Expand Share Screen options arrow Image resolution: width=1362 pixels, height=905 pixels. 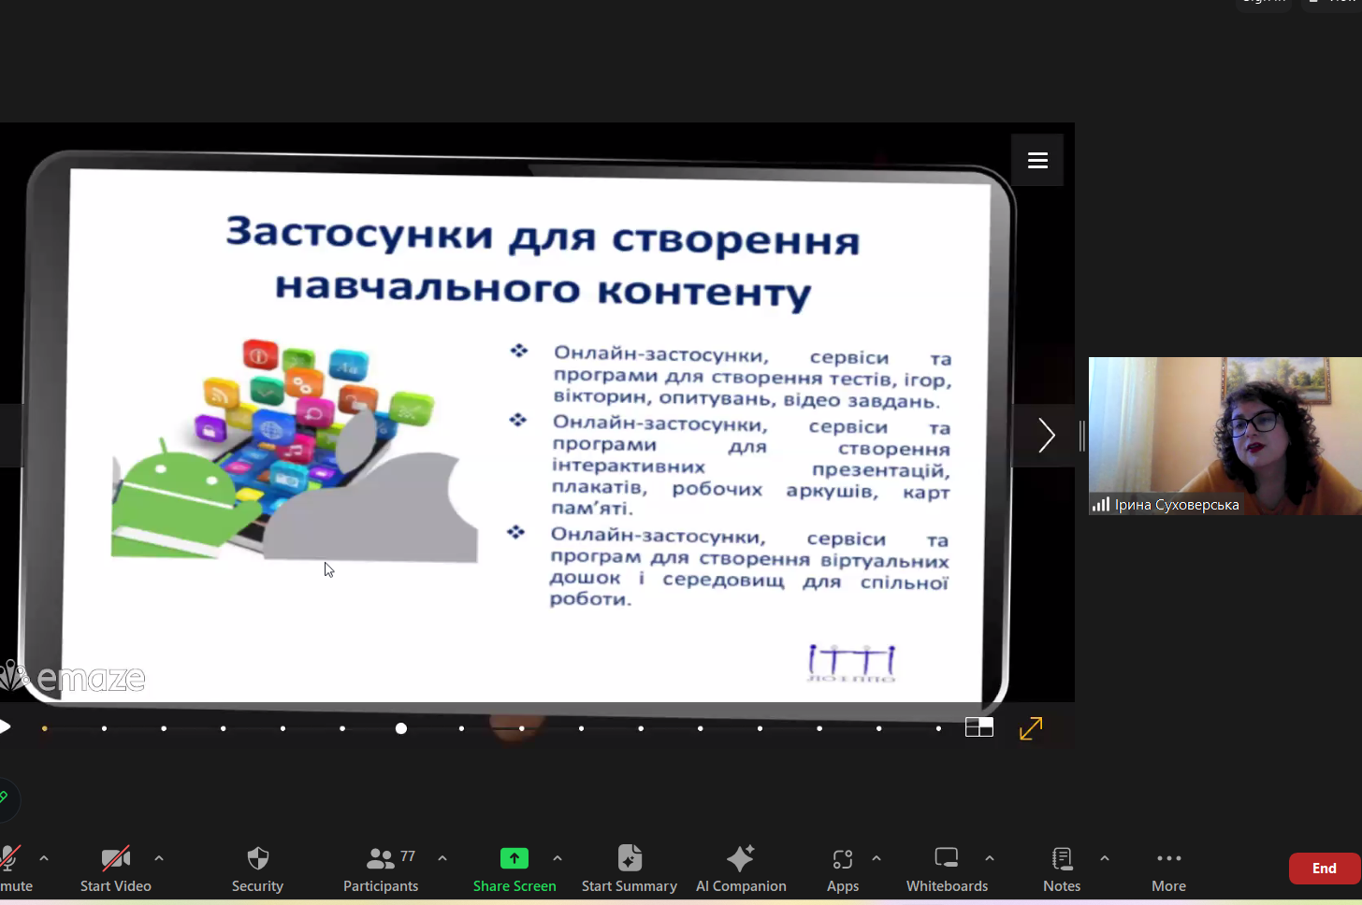pyautogui.click(x=558, y=858)
